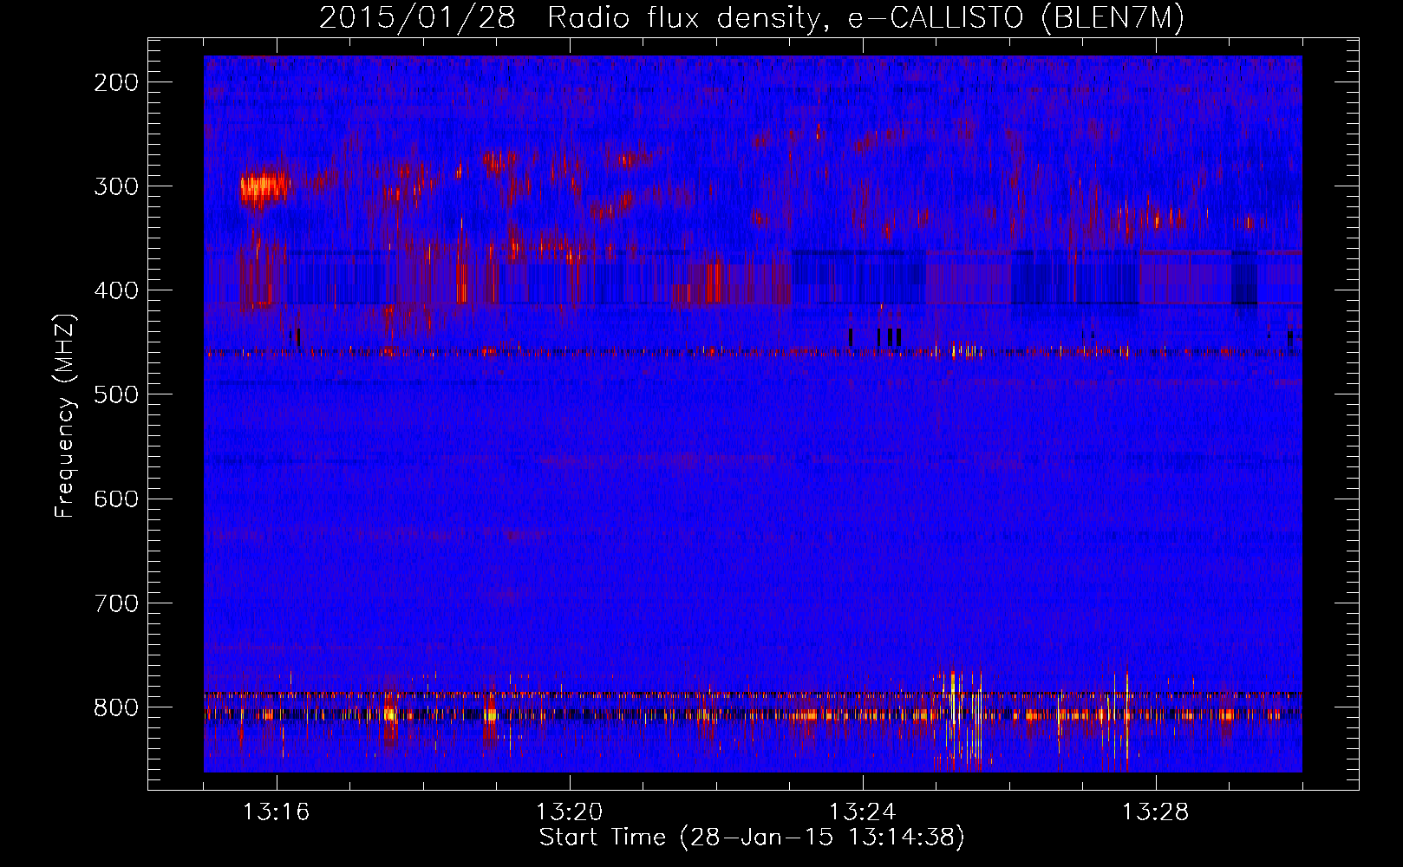Click the 600 frequency tick label
This screenshot has width=1403, height=867.
115,499
